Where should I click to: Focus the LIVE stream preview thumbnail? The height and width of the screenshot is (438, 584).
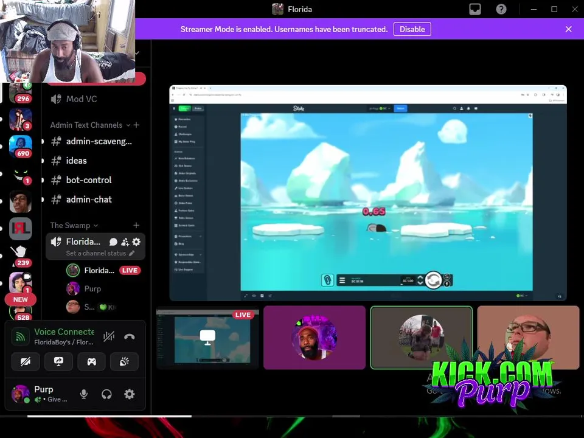207,338
